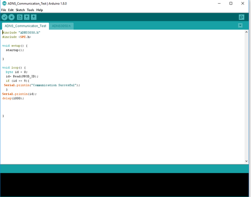The height and width of the screenshot is (197, 251).
Task: Open the Tools menu
Action: click(31, 10)
